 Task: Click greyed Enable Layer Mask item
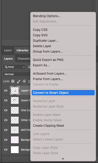pos(46,115)
